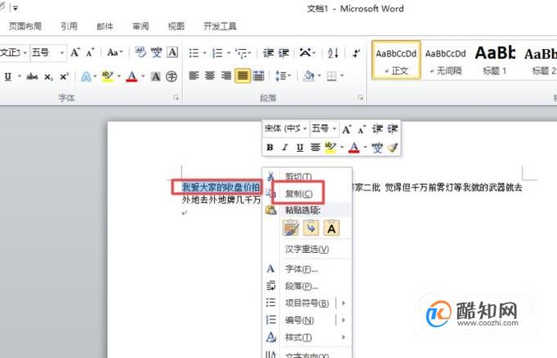
Task: Open Font dialog launcher in ribbon
Action: coord(176,98)
